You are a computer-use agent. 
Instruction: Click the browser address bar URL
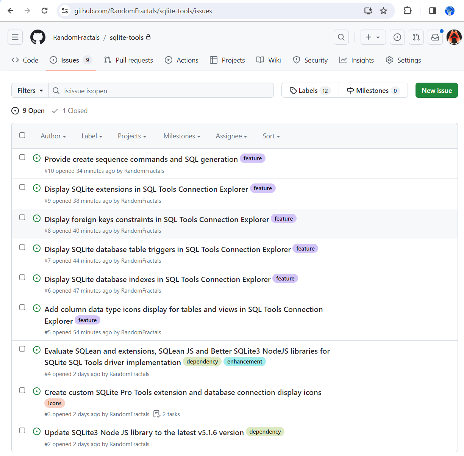point(143,11)
